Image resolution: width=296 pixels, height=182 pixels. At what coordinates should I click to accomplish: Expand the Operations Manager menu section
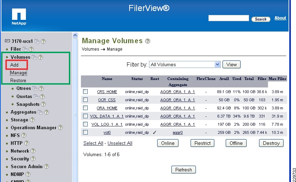tap(34, 128)
